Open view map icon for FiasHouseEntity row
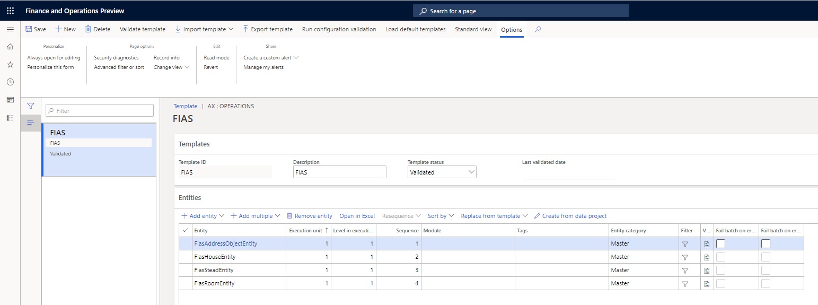The height and width of the screenshot is (305, 818). click(707, 257)
